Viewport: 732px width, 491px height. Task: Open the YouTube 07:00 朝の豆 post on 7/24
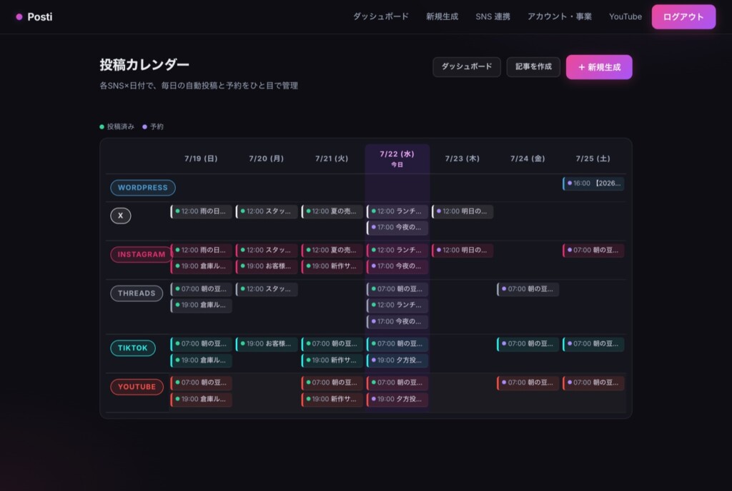pyautogui.click(x=528, y=383)
